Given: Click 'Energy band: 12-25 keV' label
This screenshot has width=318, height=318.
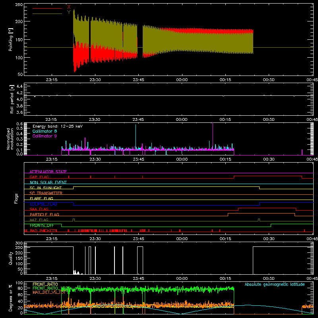Looking at the screenshot, I should coord(58,126).
